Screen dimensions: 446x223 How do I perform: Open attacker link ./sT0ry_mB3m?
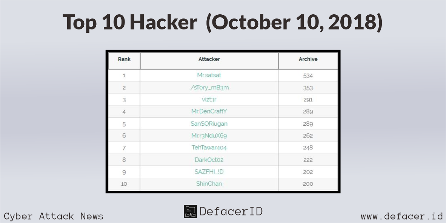point(209,88)
